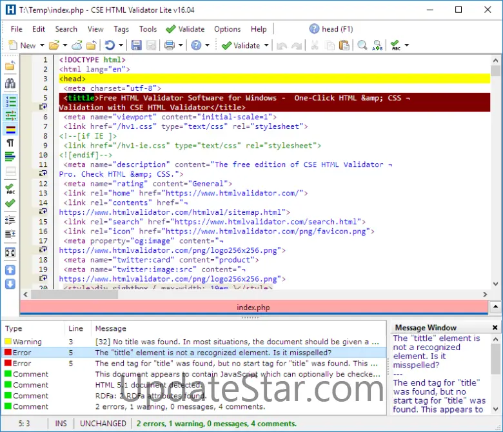This screenshot has height=432, width=503.
Task: Open the Edit menu
Action: coord(39,29)
